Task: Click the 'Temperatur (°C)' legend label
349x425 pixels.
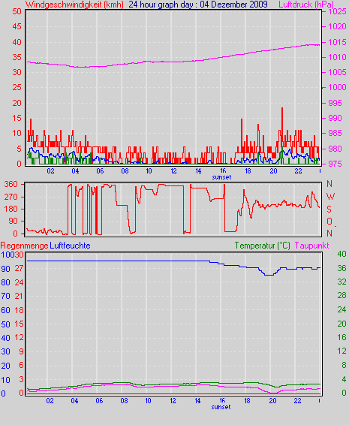Action: 262,246
